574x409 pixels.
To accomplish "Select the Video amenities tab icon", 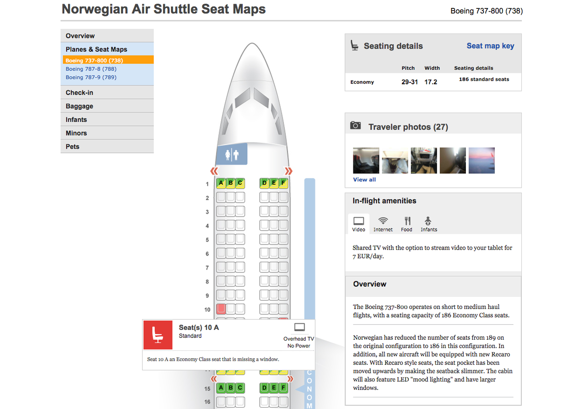I will coord(359,221).
